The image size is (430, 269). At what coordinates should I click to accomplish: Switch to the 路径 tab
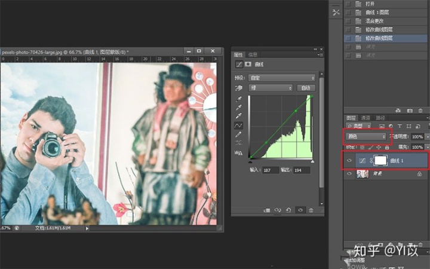coord(380,118)
